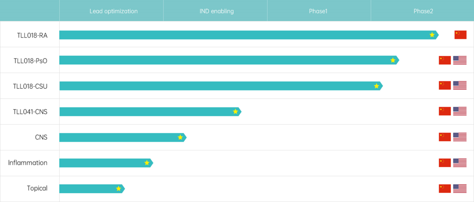Viewport: 474px width, 202px height.
Task: Click the star marker on TLL018-RA bar
Action: (x=432, y=35)
